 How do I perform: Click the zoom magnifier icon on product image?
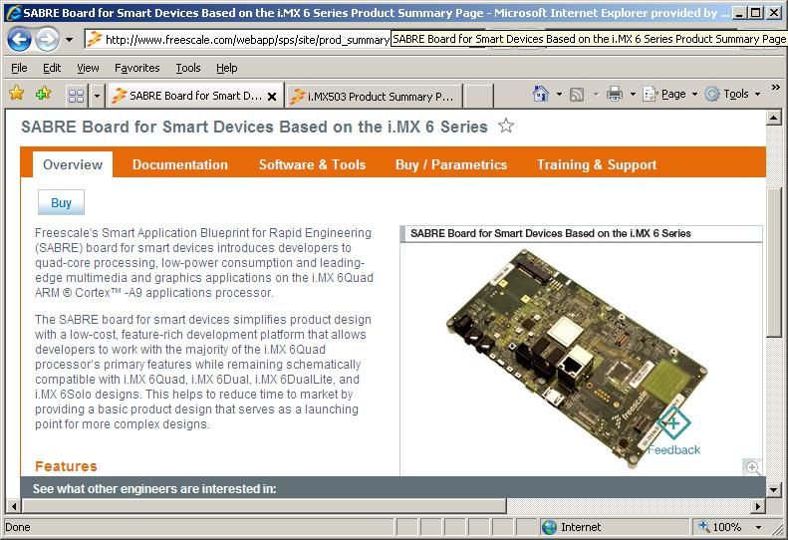[x=752, y=467]
